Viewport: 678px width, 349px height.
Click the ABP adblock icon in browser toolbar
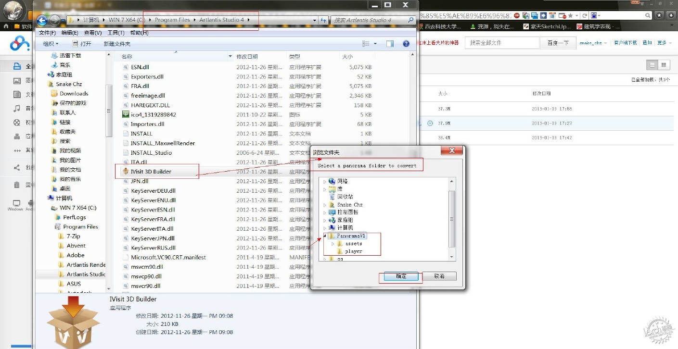point(517,15)
